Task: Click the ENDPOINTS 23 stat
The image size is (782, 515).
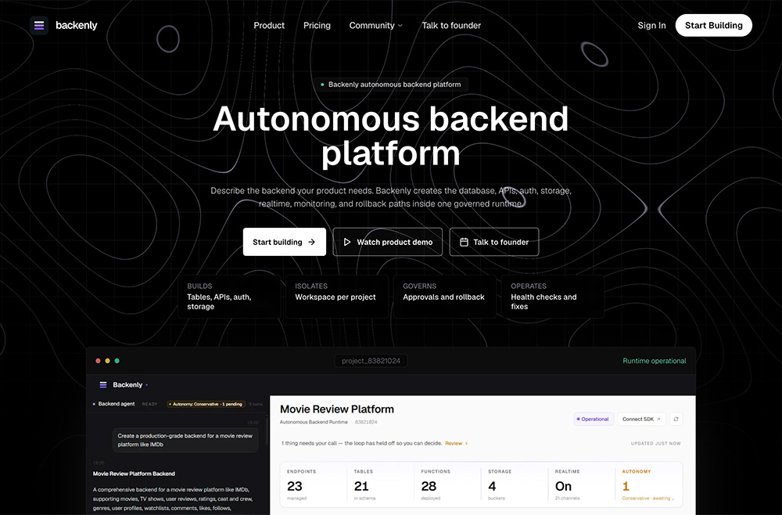Action: click(314, 484)
